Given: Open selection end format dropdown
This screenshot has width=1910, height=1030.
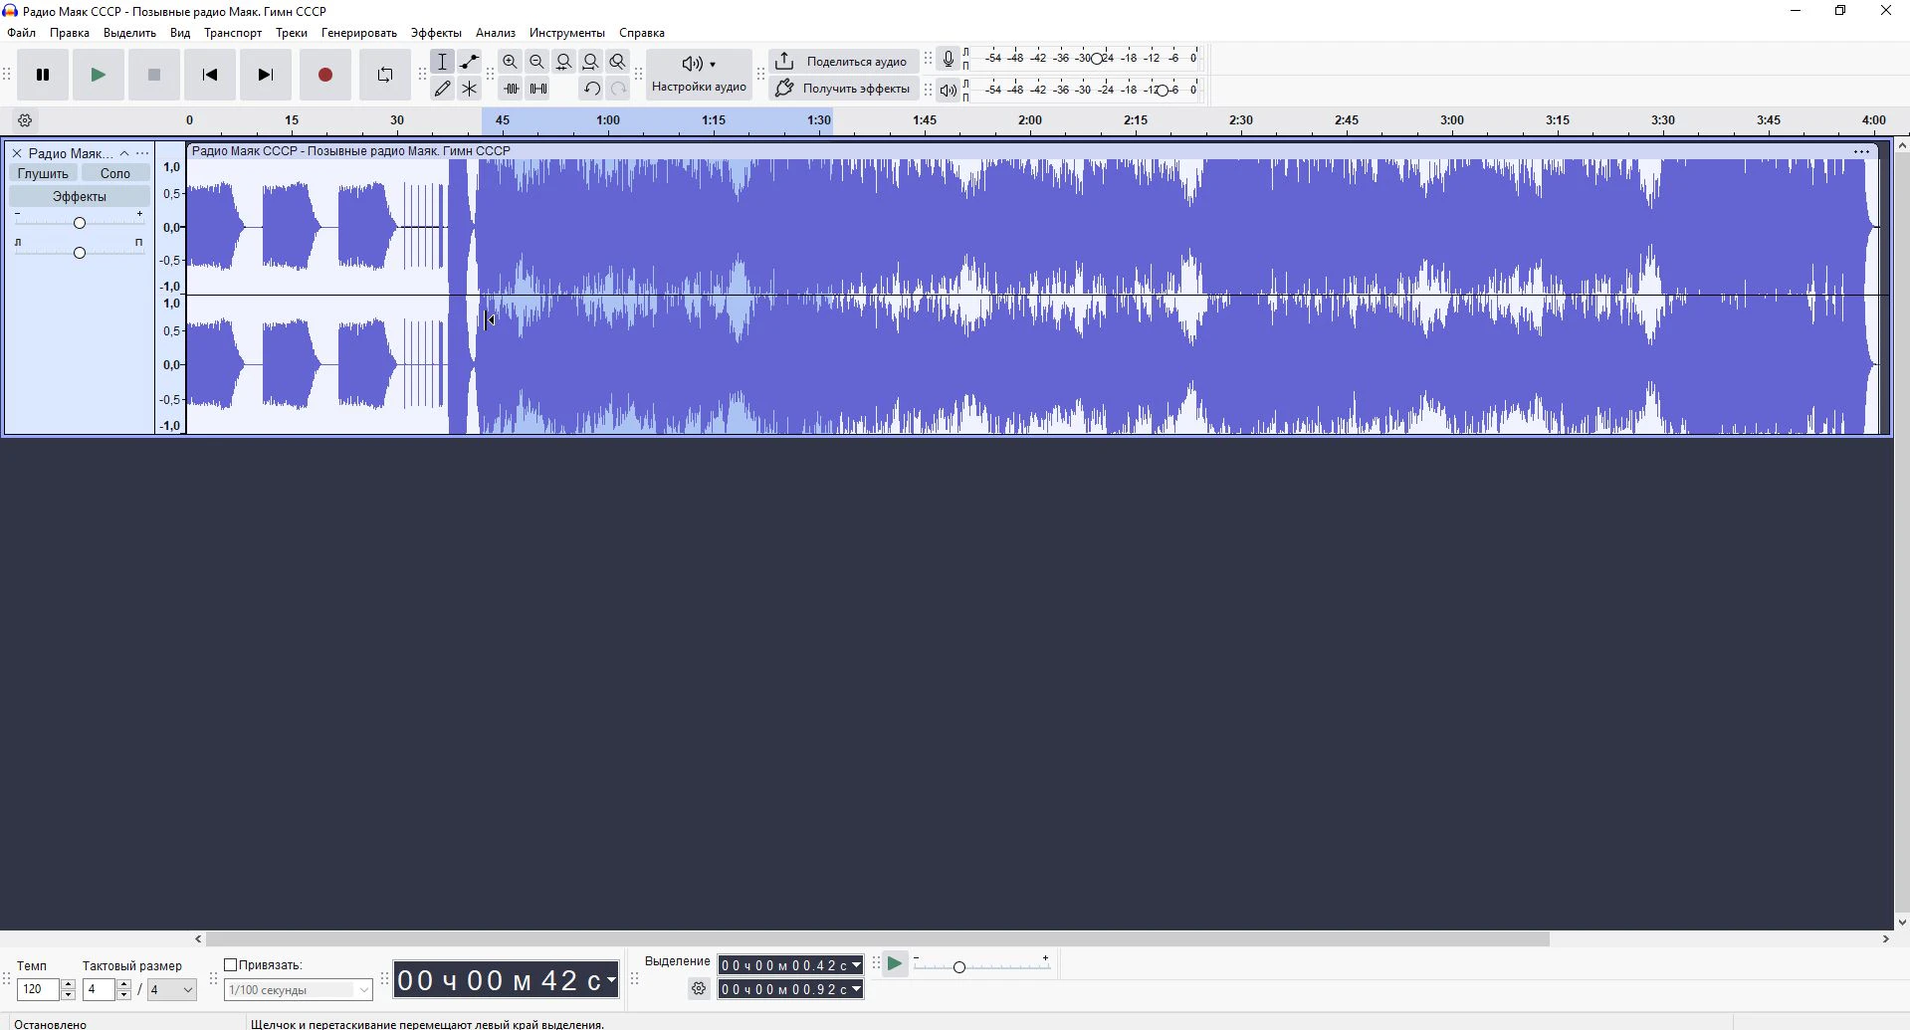Looking at the screenshot, I should click(x=856, y=989).
